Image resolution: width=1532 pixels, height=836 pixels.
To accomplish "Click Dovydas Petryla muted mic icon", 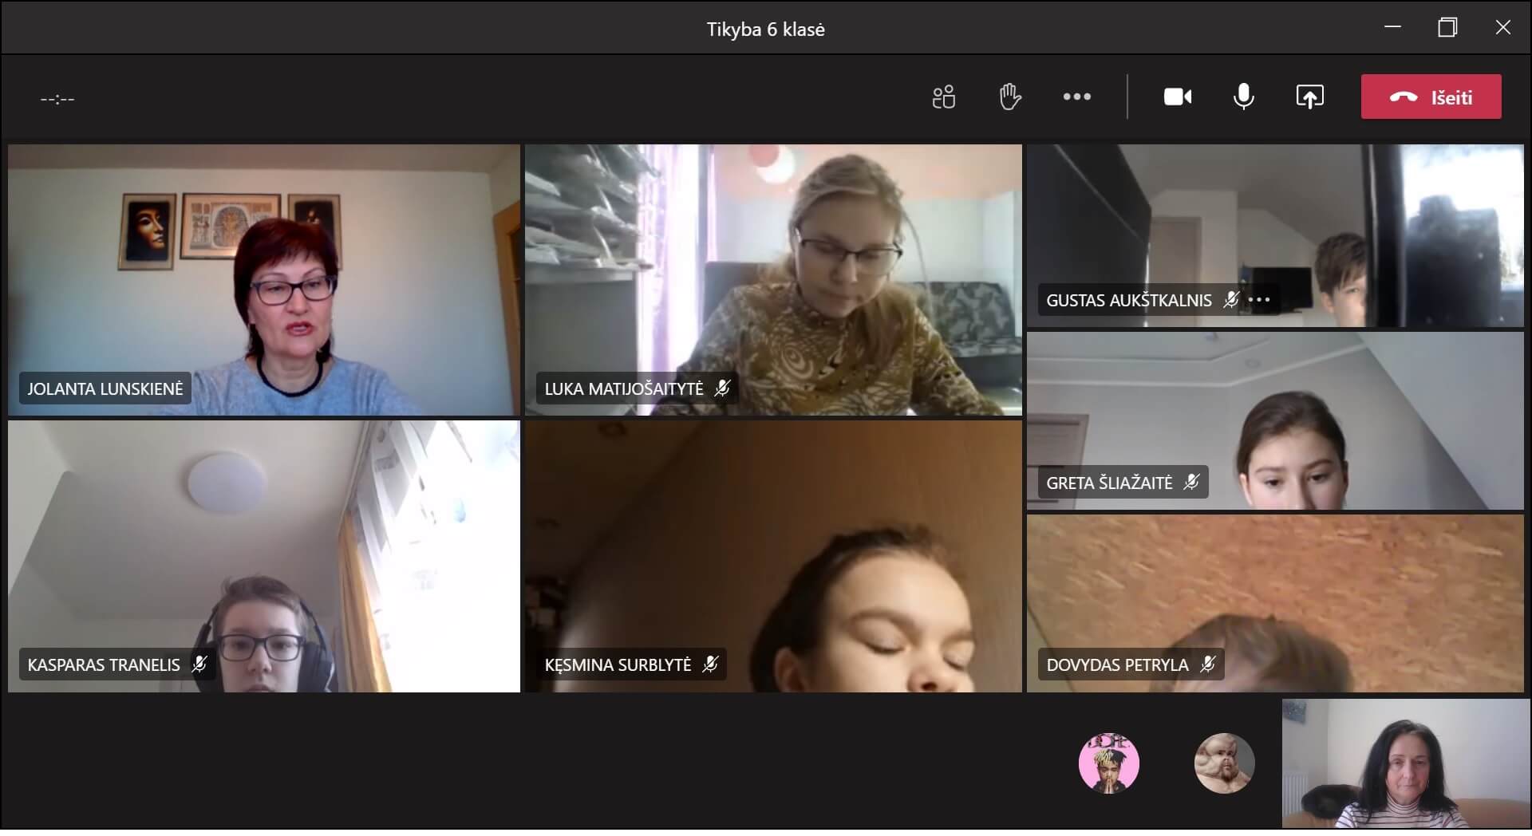I will pyautogui.click(x=1207, y=665).
